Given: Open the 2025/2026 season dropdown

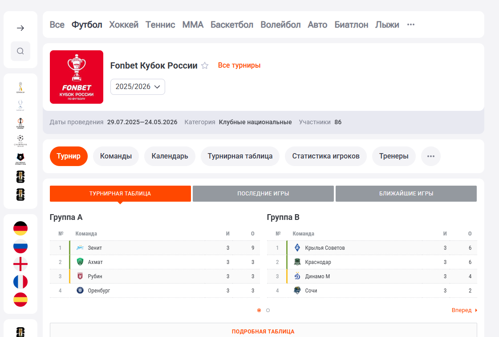Looking at the screenshot, I should pyautogui.click(x=138, y=87).
